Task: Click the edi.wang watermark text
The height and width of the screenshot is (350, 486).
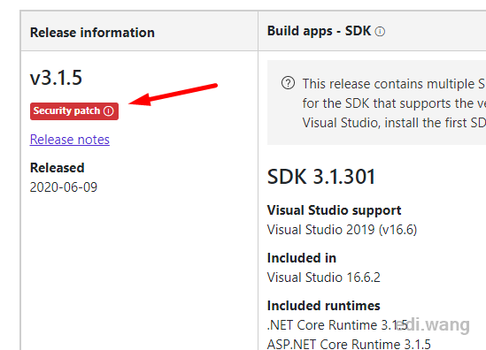Action: click(433, 325)
